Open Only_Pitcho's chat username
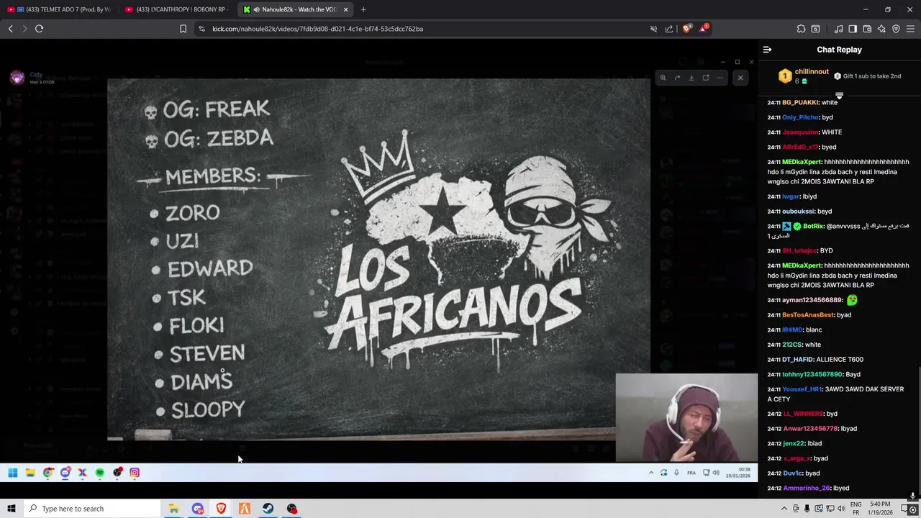 (800, 117)
